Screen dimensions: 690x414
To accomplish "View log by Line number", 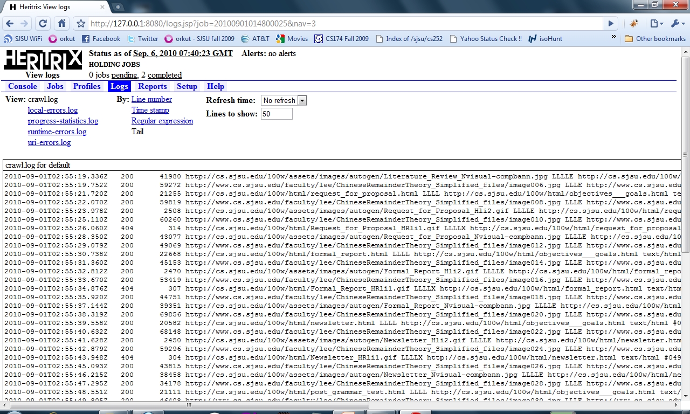I will point(151,99).
